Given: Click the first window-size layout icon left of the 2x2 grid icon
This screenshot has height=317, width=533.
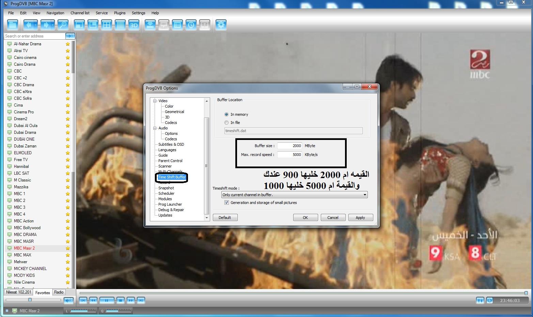Looking at the screenshot, I should coord(79,25).
